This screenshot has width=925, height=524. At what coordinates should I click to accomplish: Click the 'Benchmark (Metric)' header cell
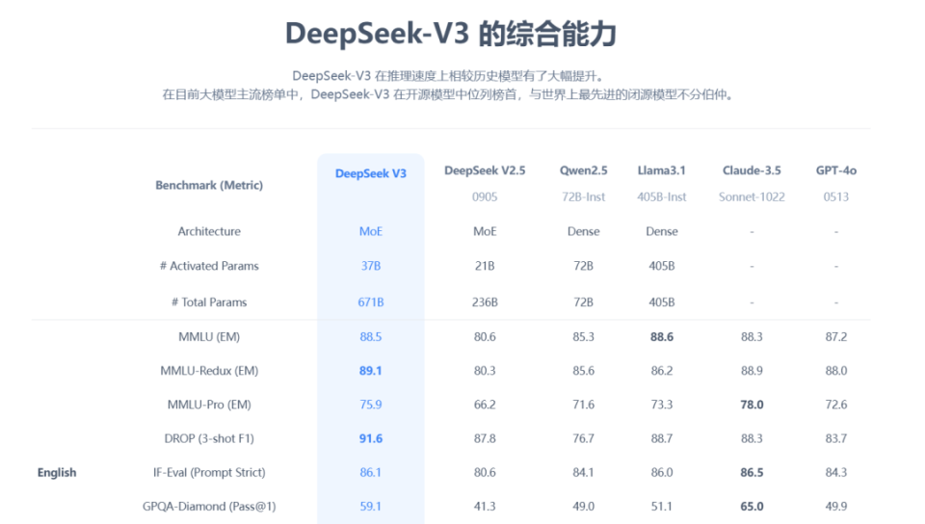tap(209, 185)
